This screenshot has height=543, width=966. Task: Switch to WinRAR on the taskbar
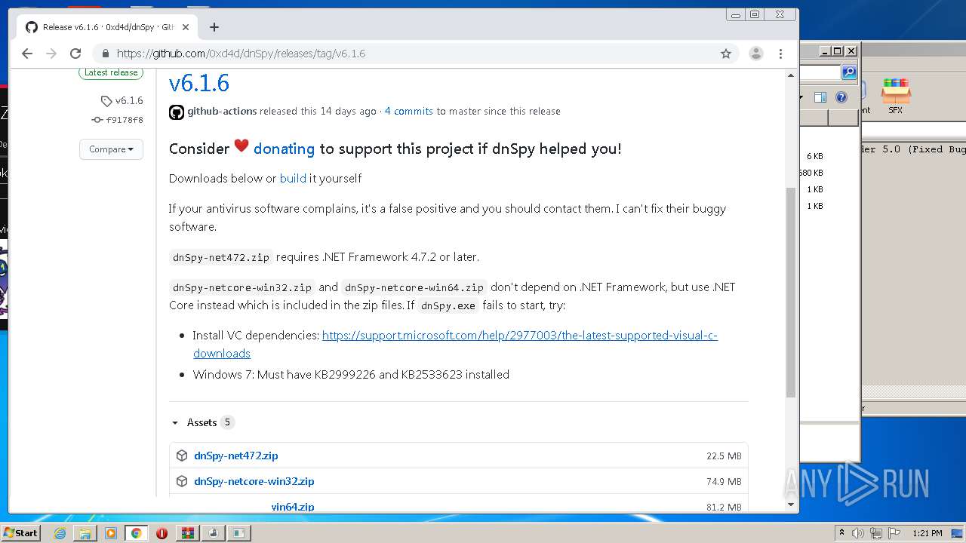tap(187, 532)
